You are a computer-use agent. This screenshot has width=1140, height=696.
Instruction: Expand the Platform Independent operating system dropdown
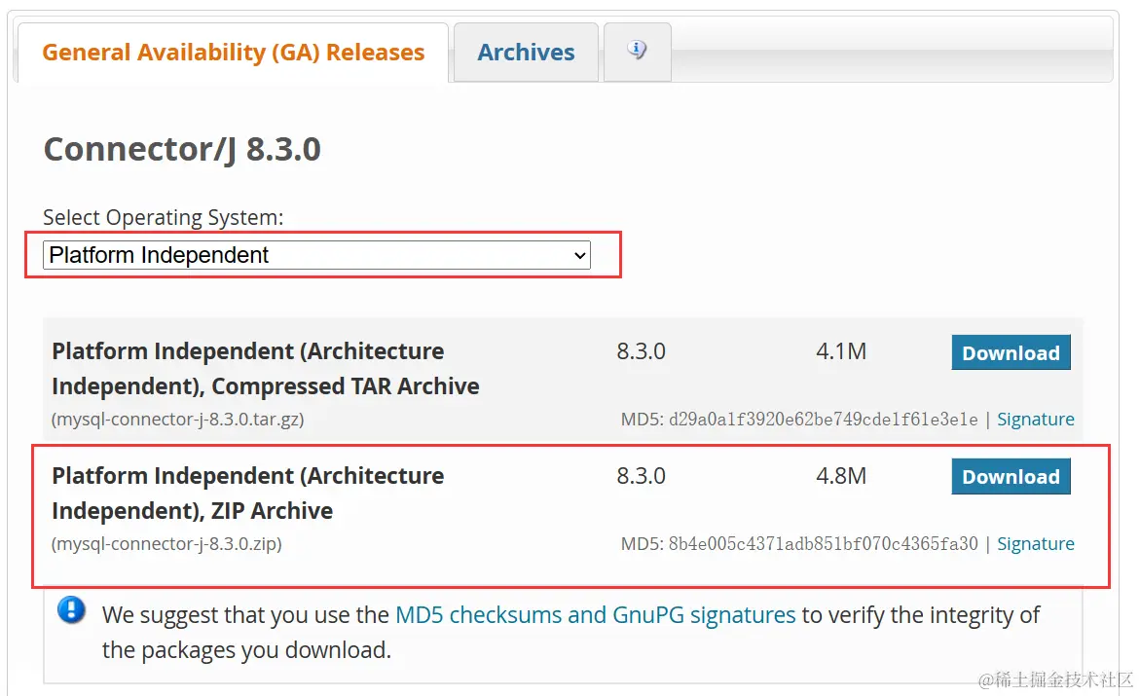pyautogui.click(x=316, y=255)
